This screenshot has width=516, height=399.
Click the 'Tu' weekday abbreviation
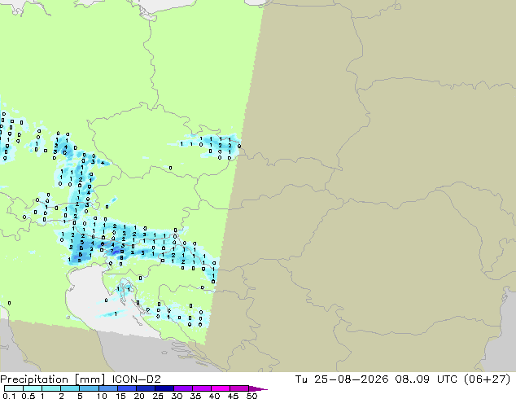(301, 379)
